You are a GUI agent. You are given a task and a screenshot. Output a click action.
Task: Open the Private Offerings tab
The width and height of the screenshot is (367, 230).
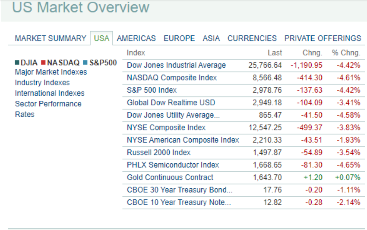[323, 38]
